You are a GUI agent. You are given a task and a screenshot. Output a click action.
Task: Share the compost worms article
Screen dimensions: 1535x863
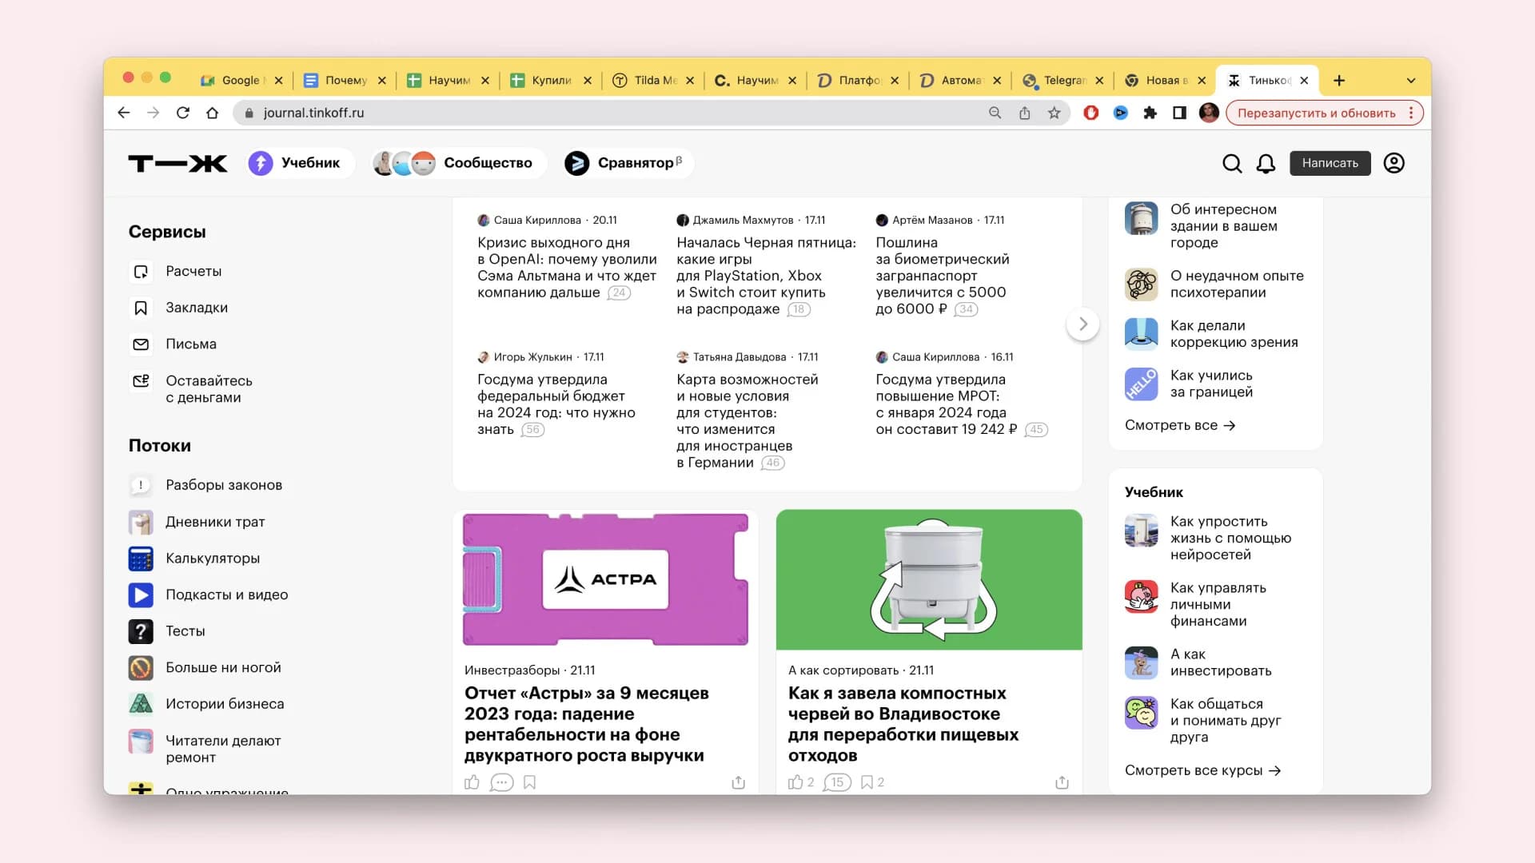coord(1062,782)
